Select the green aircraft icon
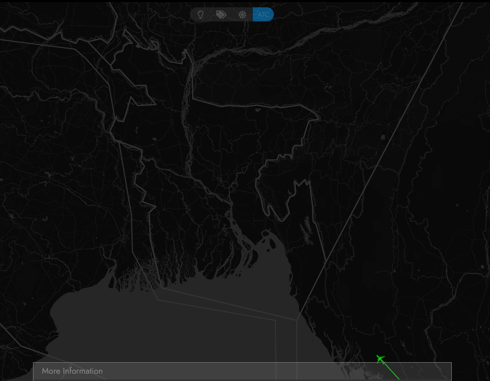490x381 pixels. point(381,359)
